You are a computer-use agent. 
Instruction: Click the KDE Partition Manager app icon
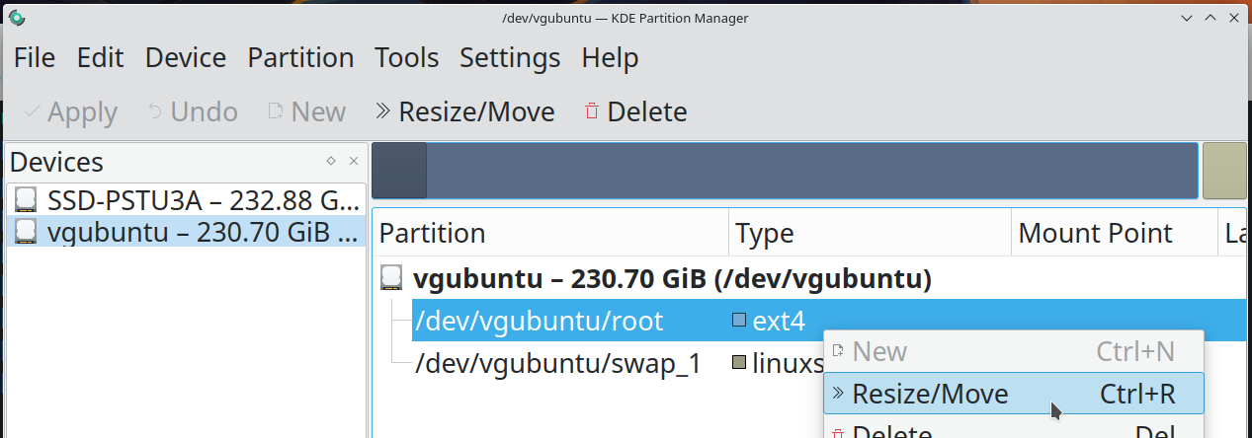[x=17, y=18]
